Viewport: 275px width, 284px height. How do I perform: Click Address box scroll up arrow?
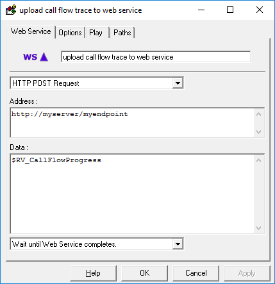pos(259,114)
